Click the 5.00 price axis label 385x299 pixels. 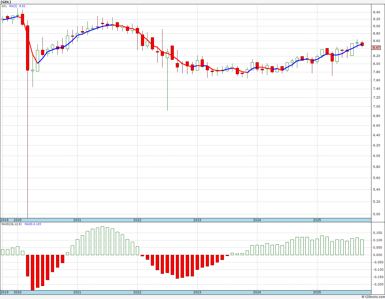(x=377, y=214)
